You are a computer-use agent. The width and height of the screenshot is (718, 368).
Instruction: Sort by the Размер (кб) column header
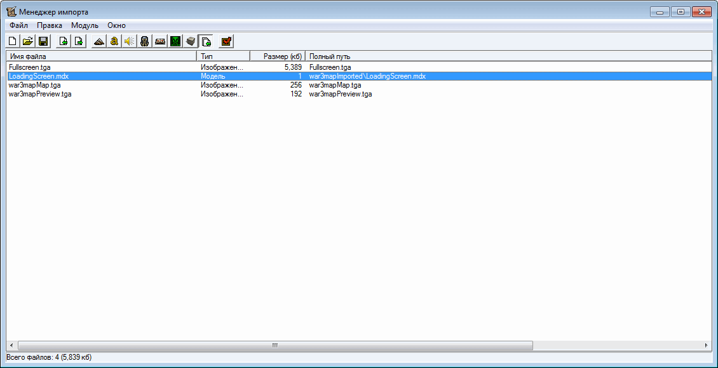pos(278,56)
